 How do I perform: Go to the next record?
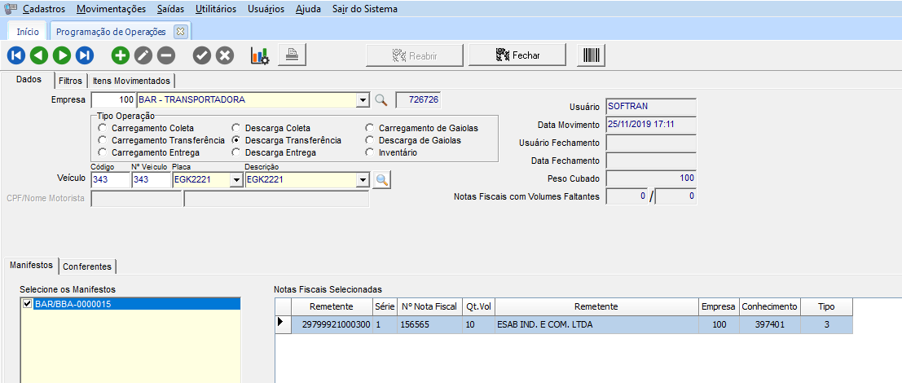(x=62, y=55)
